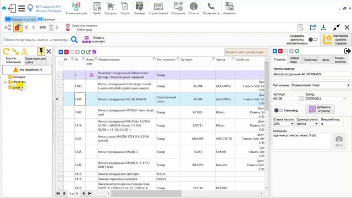Open the Прайс section
Viewport: 352px width, 198px height.
[97, 8]
